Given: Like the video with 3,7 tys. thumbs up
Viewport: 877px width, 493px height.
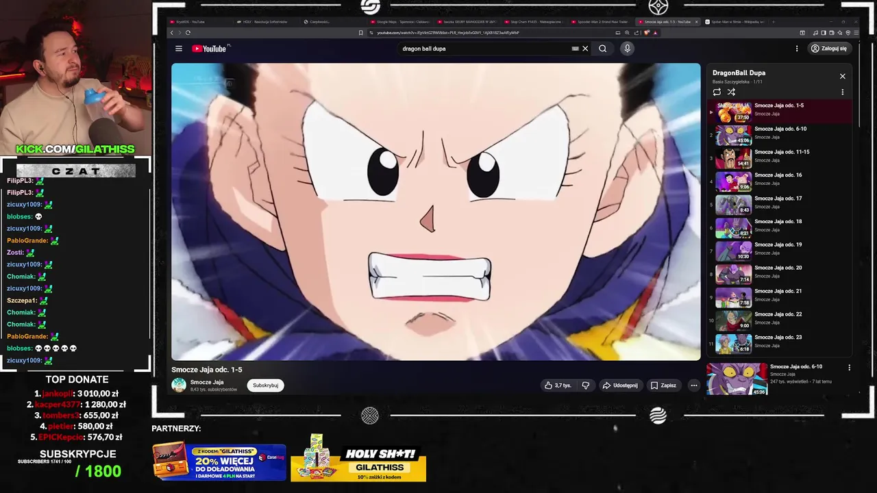Looking at the screenshot, I should pos(558,385).
